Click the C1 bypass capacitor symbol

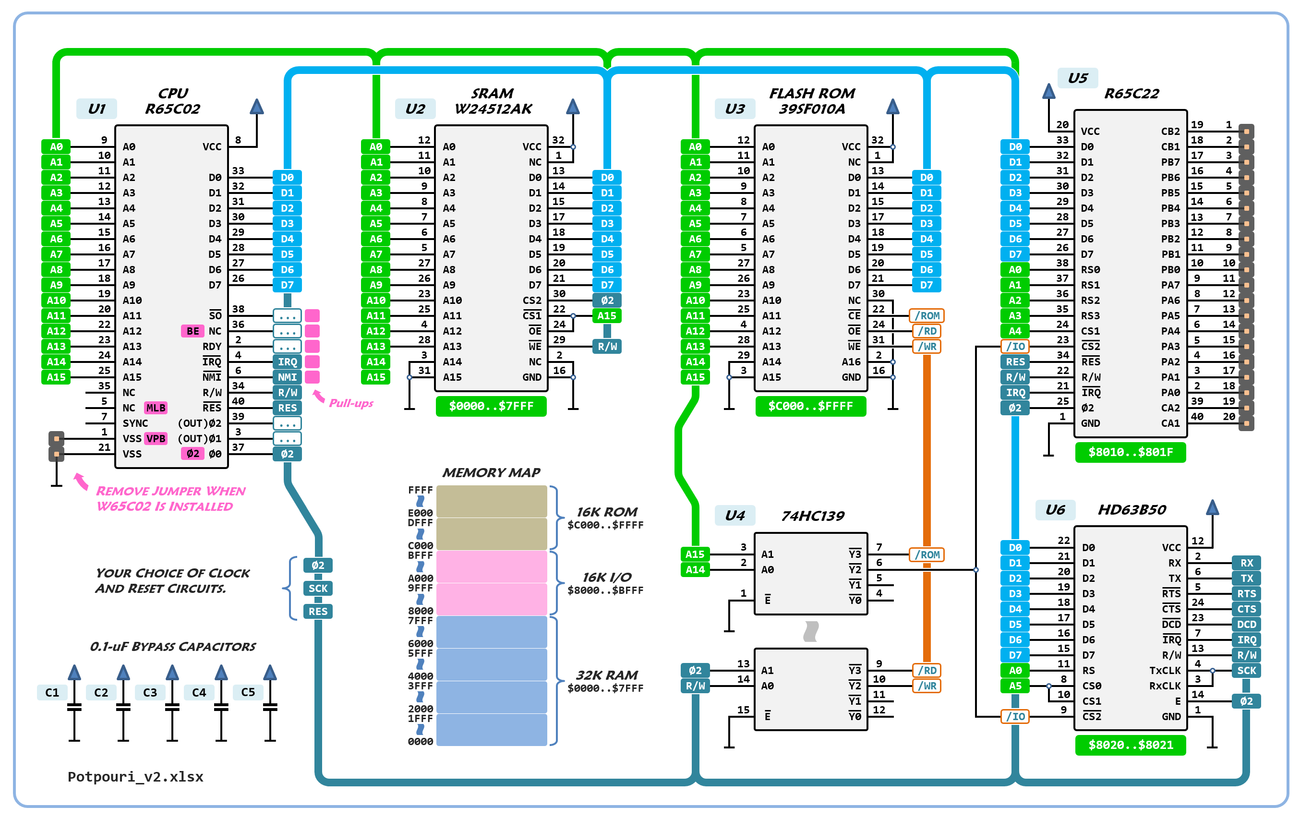coord(74,706)
